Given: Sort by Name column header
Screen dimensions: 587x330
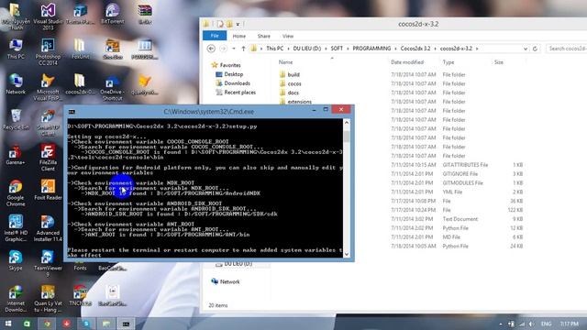Looking at the screenshot, I should 285,62.
